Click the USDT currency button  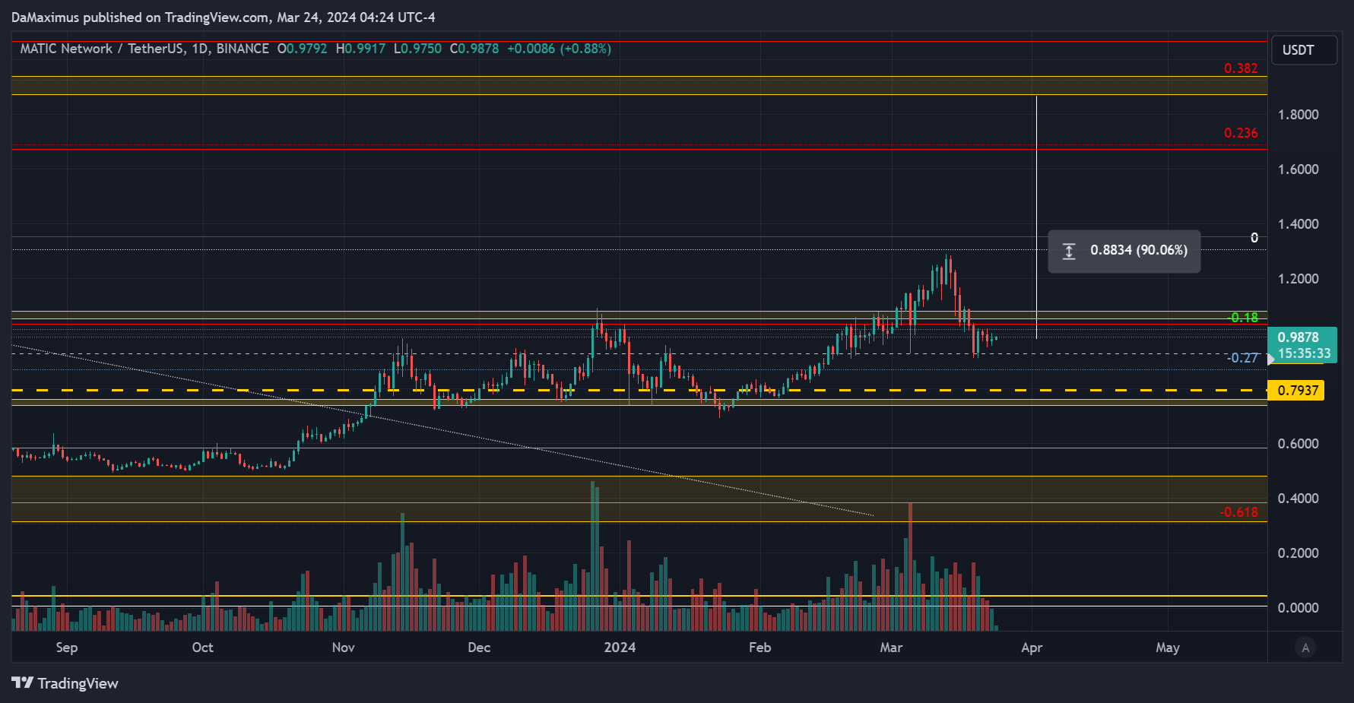1304,50
